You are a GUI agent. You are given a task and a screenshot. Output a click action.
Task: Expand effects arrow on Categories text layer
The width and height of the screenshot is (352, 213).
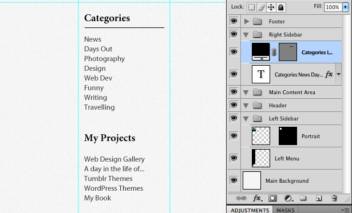338,74
